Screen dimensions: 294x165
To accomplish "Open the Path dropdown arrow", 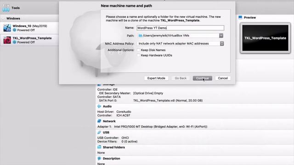I will pyautogui.click(x=221, y=36).
